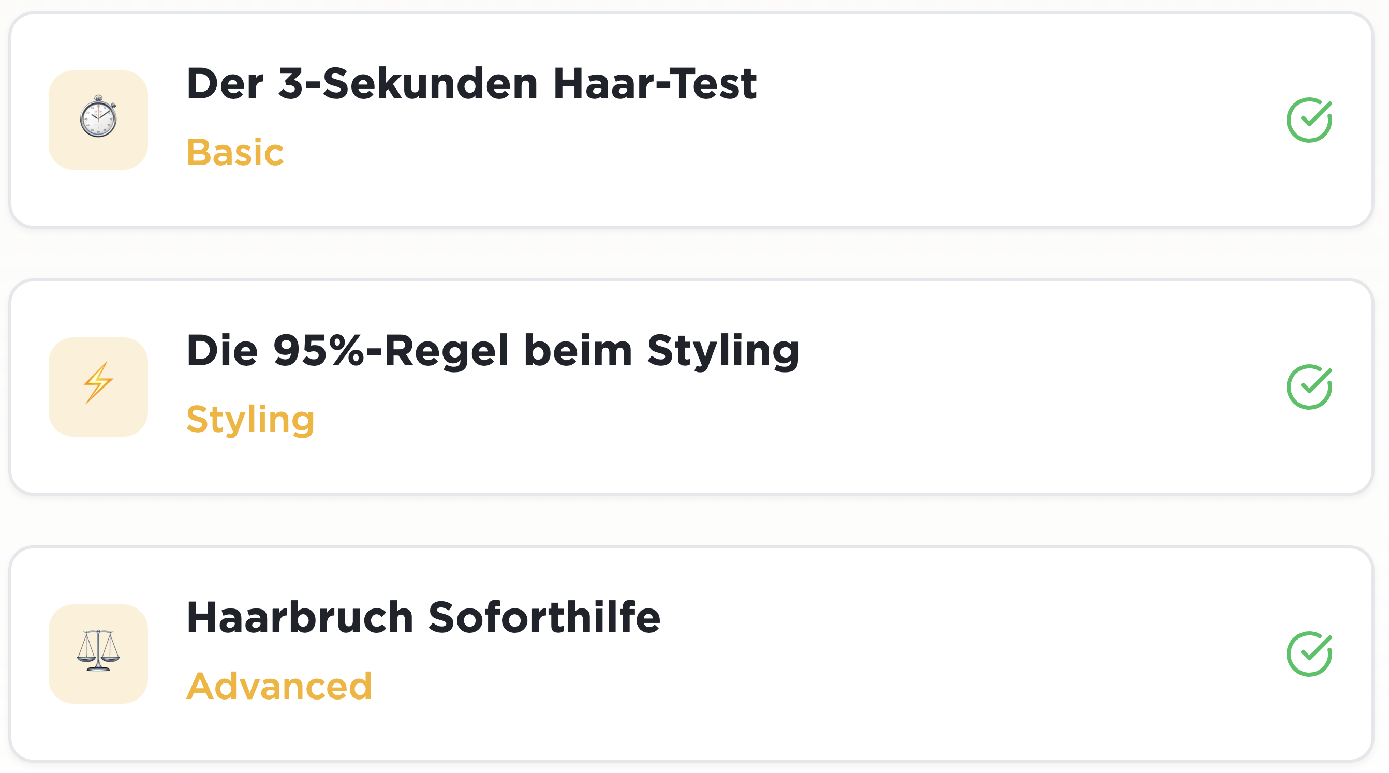Click the lightning bolt icon tile
Viewport: 1389px width, 773px height.
coord(98,386)
